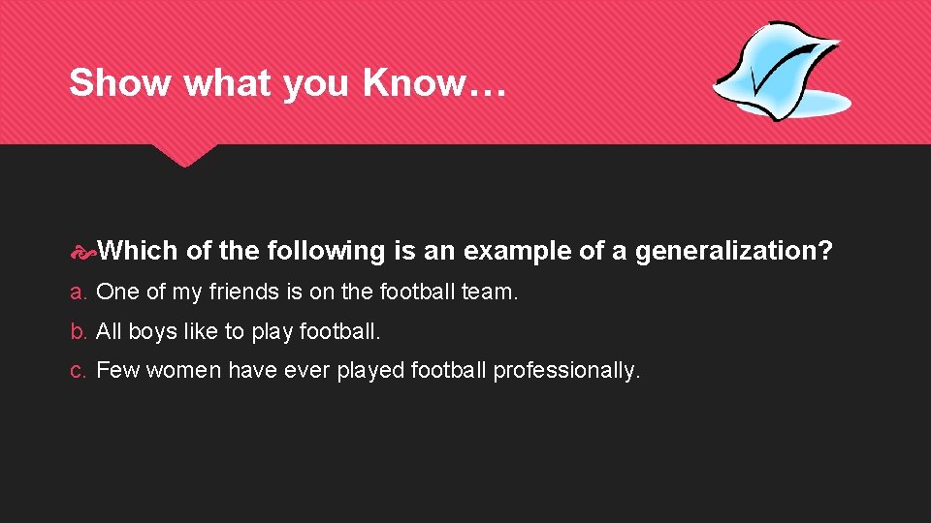
Task: Click the question starting "Which of the following"
Action: [x=464, y=251]
